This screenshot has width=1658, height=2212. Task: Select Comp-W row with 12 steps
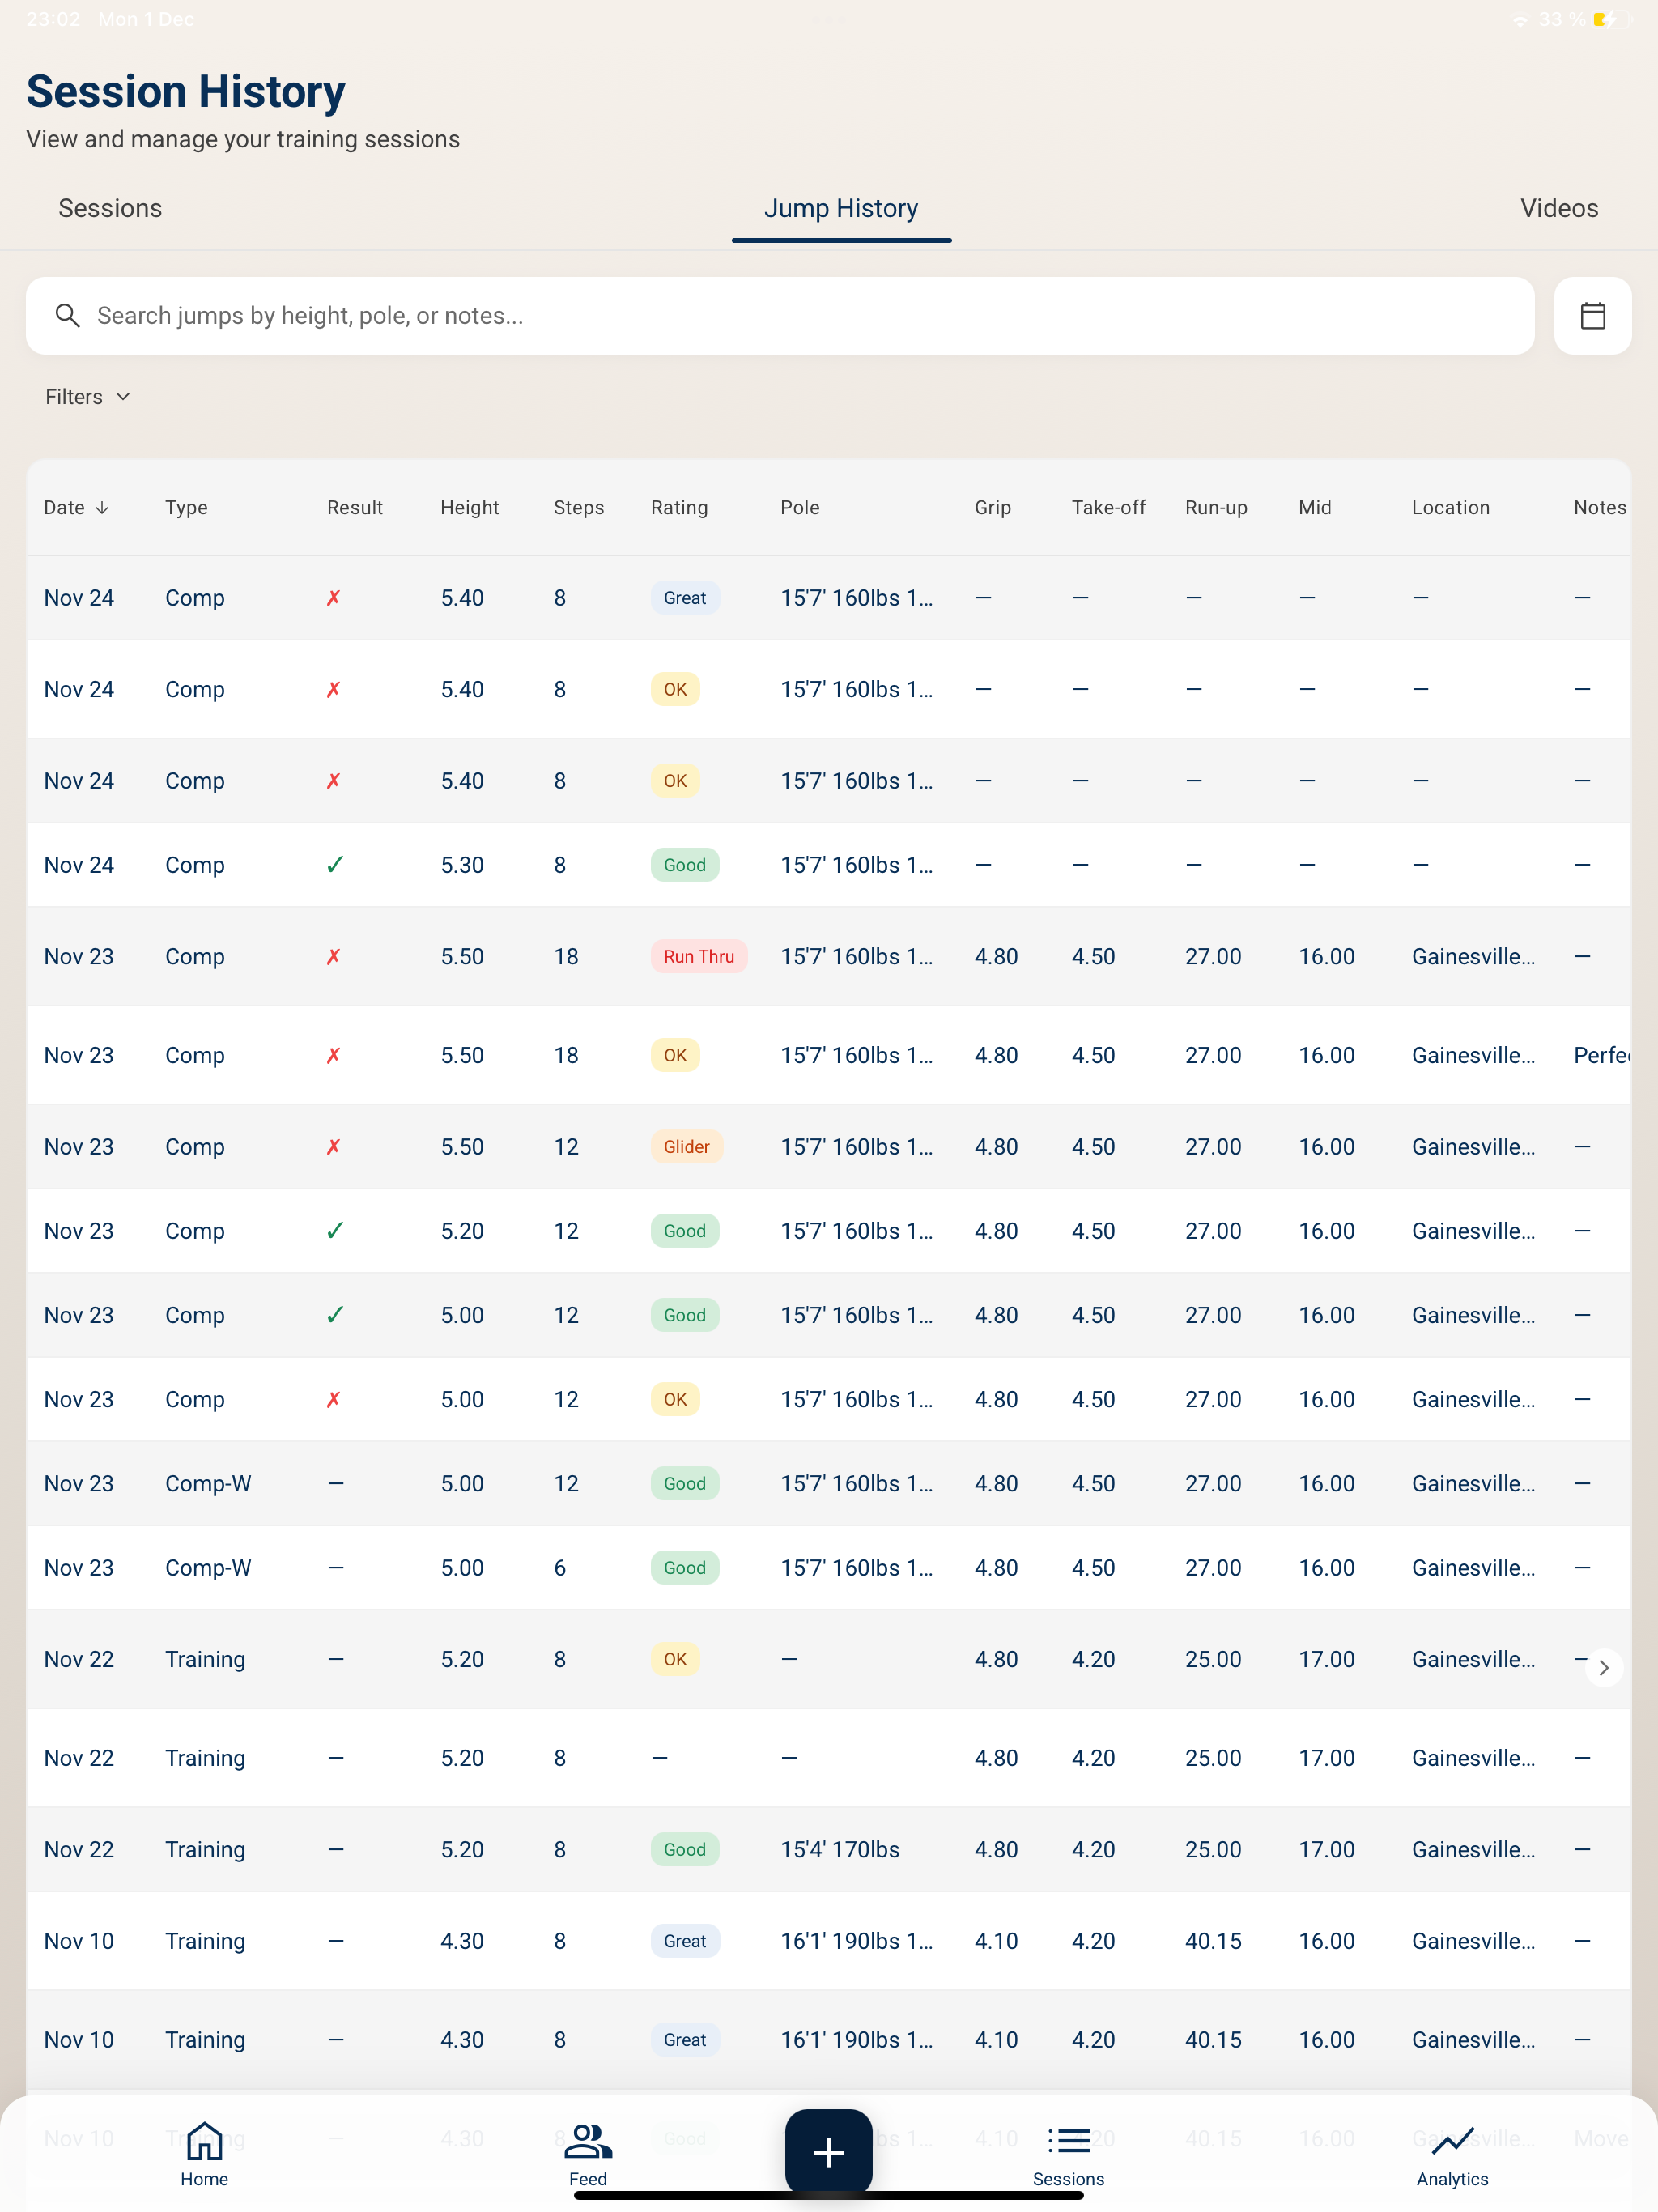[828, 1484]
